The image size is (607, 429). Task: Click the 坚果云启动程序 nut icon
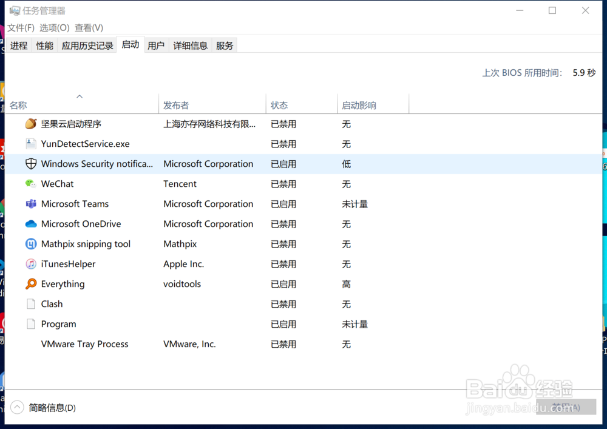31,124
